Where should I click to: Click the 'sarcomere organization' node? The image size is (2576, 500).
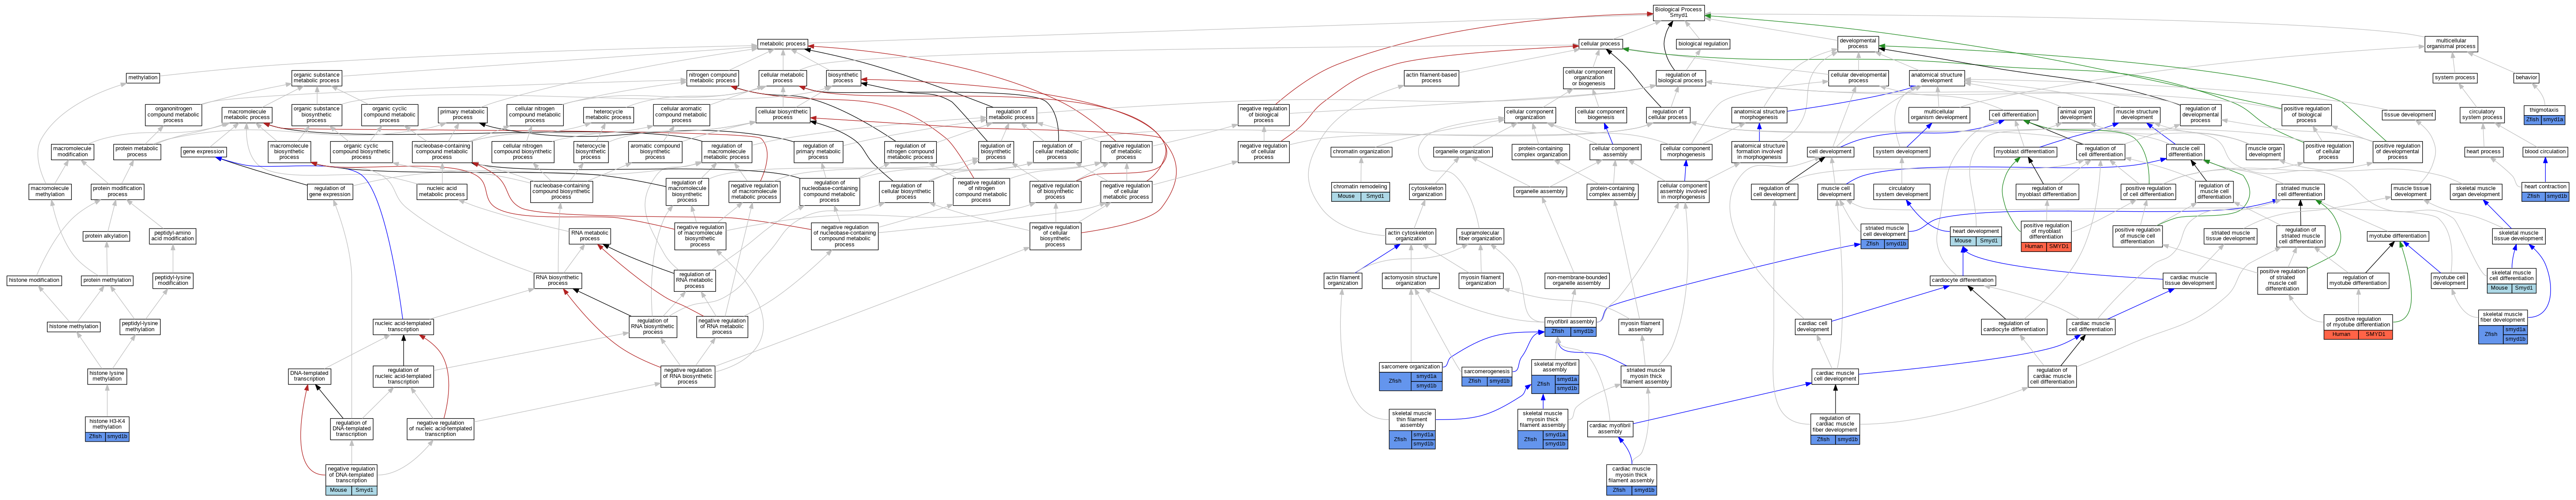(1411, 367)
